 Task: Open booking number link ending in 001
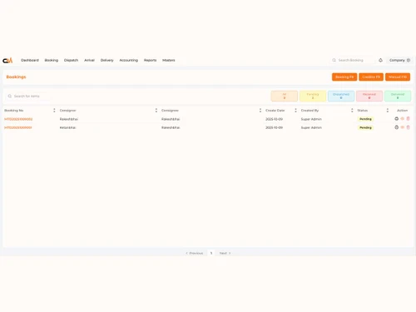(18, 128)
